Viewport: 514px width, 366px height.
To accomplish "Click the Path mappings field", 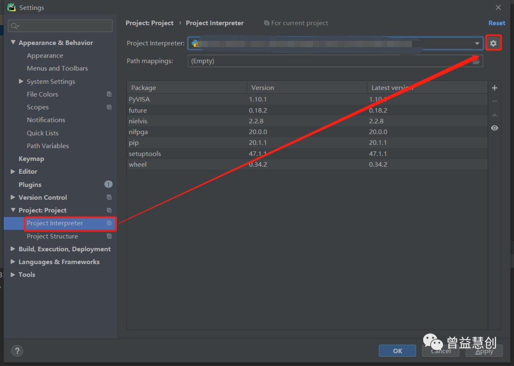I will (x=335, y=61).
